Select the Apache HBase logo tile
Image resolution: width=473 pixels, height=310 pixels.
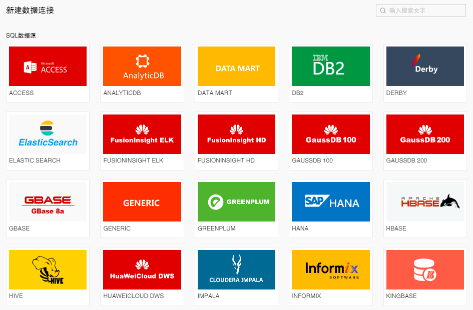click(425, 202)
